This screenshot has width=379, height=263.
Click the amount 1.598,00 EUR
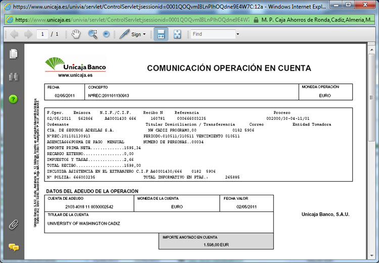tap(216, 245)
